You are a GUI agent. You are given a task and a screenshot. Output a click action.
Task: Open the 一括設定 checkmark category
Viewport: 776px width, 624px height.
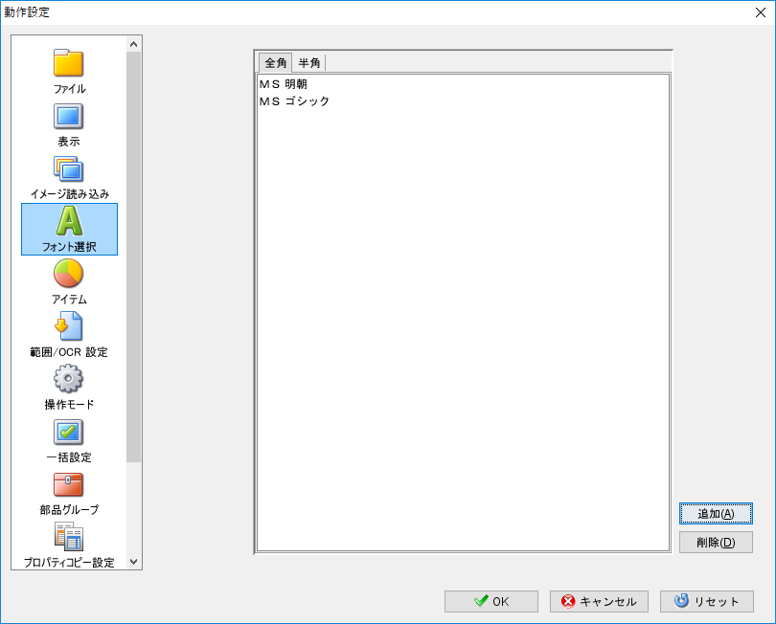(x=69, y=440)
